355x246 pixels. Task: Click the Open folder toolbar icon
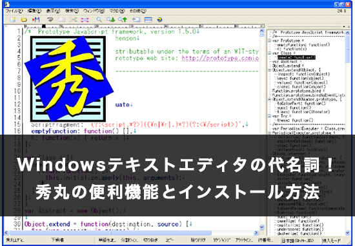(x=24, y=20)
